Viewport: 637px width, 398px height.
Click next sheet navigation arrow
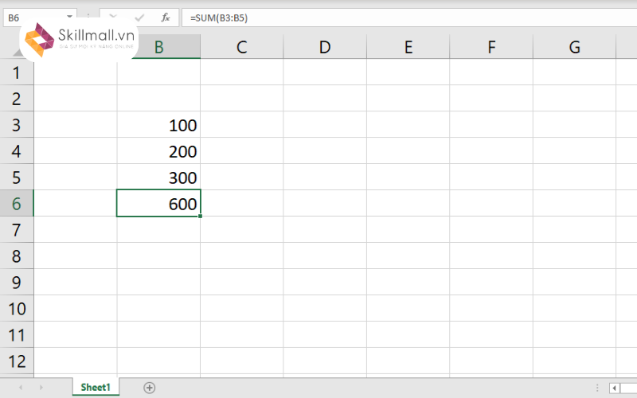41,388
